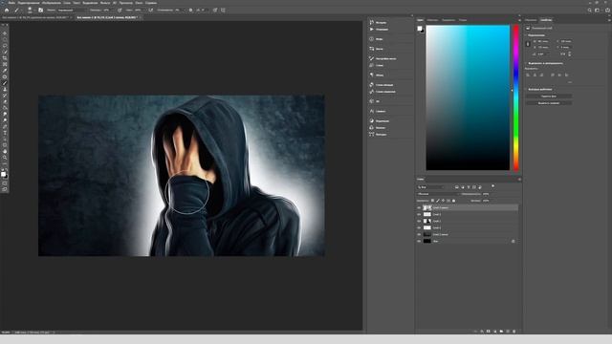Click the foreground swatch in the color panel
This screenshot has width=612, height=344.
pos(420,28)
